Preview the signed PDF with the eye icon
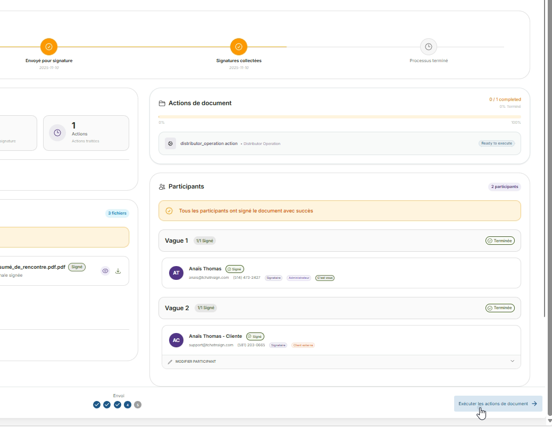 (x=105, y=271)
